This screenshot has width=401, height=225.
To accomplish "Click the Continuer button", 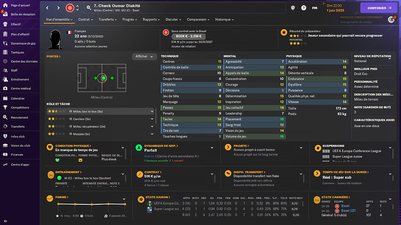I will [x=379, y=8].
